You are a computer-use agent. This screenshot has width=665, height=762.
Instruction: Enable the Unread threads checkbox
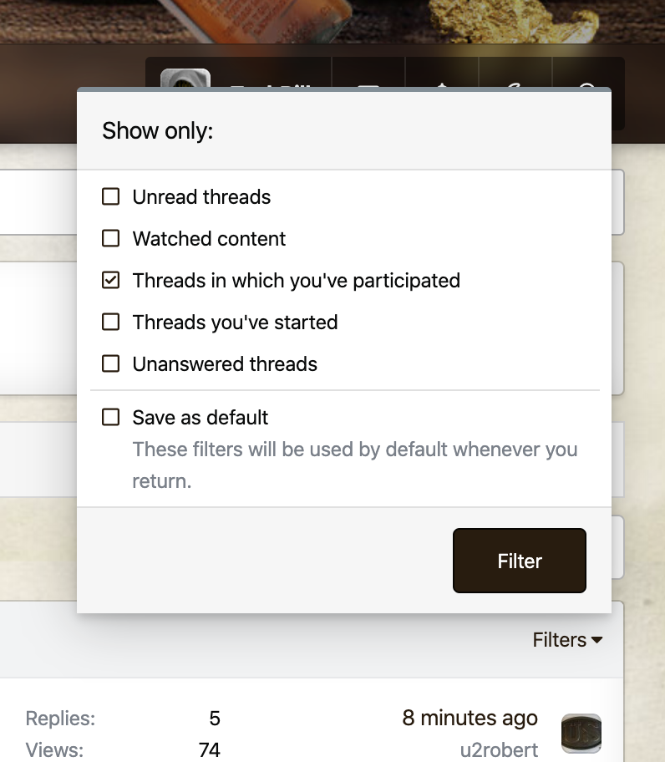coord(110,197)
